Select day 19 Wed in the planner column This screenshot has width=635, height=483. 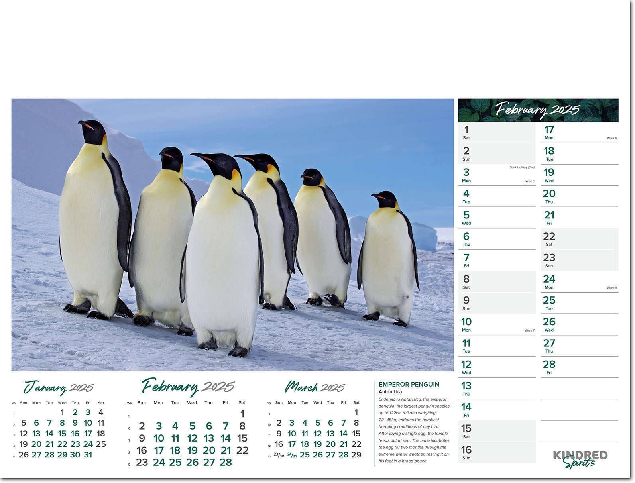580,175
